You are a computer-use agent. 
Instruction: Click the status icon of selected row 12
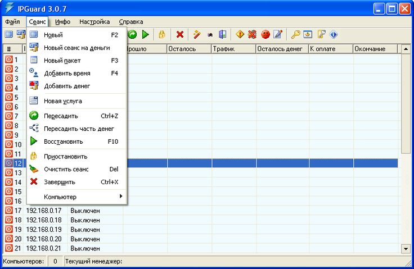click(x=8, y=163)
